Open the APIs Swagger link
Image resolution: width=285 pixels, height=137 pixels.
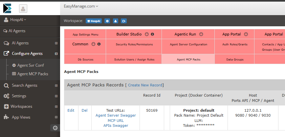[116, 126]
